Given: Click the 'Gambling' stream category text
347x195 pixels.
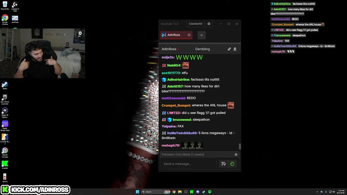Looking at the screenshot, I should [203, 49].
